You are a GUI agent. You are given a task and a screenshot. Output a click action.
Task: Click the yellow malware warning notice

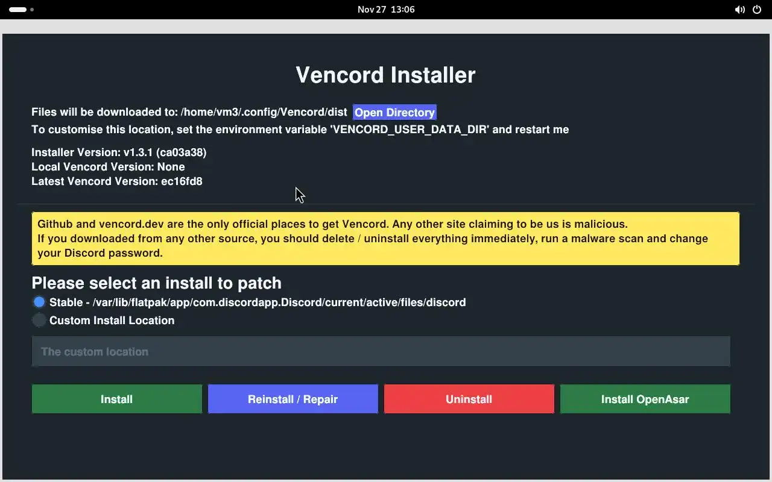[x=385, y=239]
